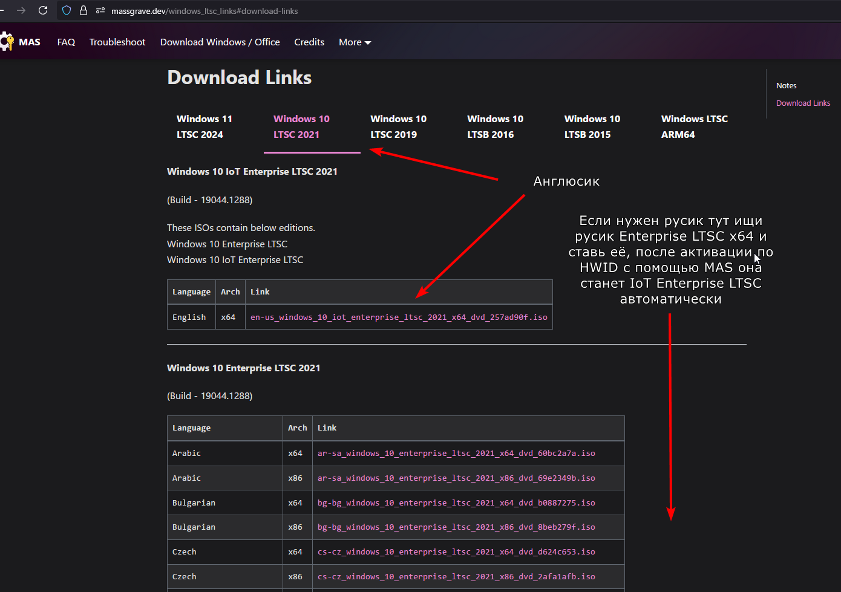Select the Windows 10 Enterprise LTSC 2021 heading
Screen dimensions: 841x592
pos(243,368)
